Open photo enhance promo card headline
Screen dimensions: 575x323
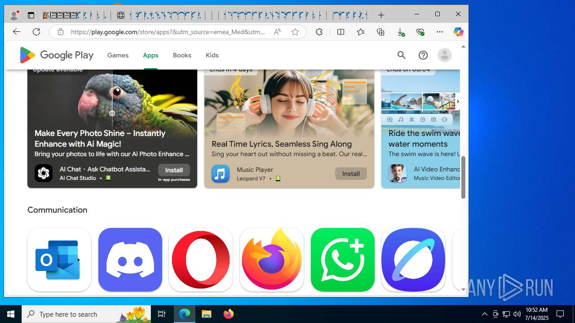(x=100, y=139)
